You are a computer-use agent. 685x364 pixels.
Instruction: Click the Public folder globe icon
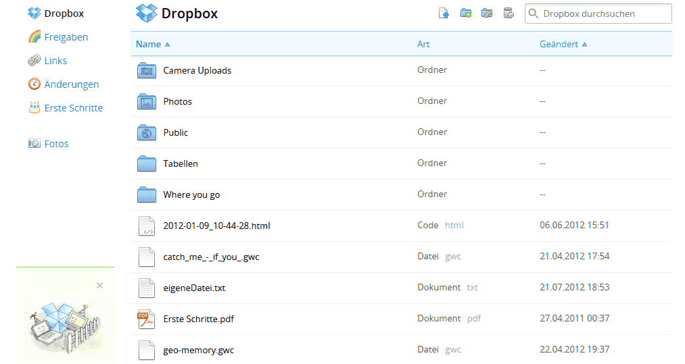(x=147, y=132)
